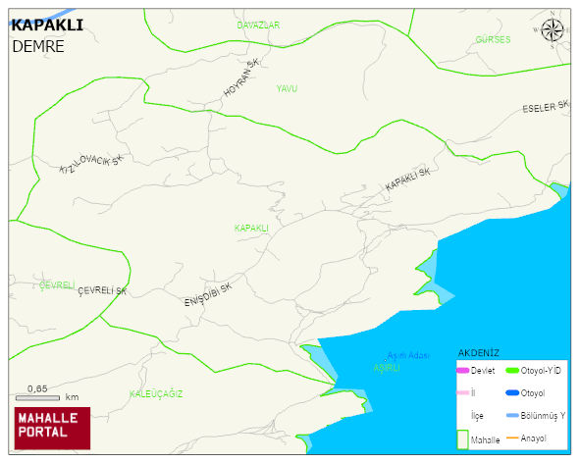Click the Anayol legend text

point(534,438)
